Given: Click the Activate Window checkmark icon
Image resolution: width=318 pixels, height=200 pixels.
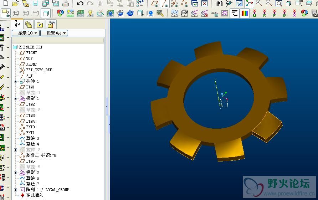Looking at the screenshot, I should click(x=195, y=3).
